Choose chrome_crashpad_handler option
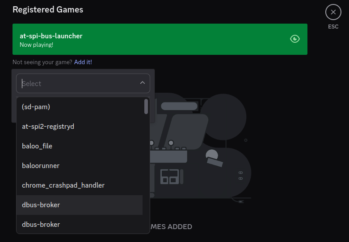This screenshot has width=349, height=242. point(80,185)
